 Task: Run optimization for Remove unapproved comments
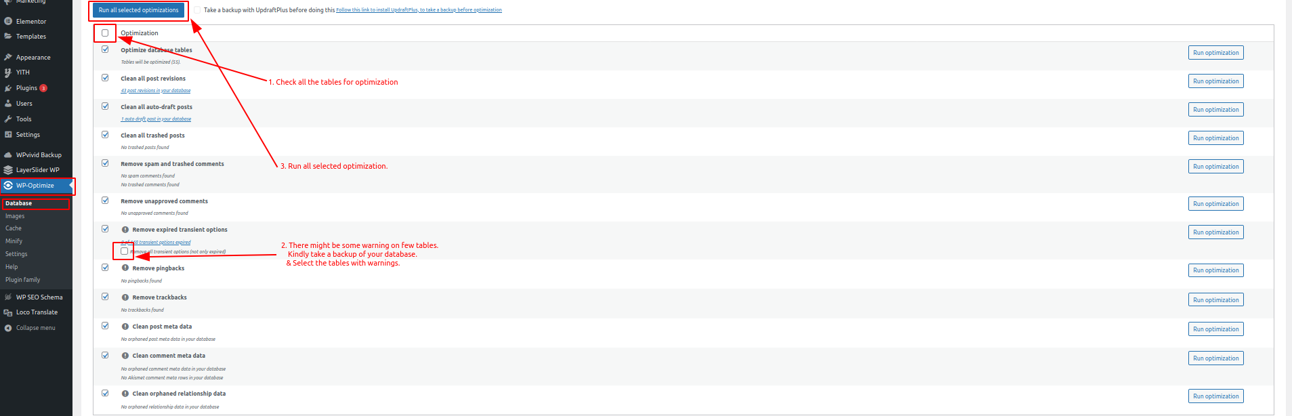[x=1215, y=204]
